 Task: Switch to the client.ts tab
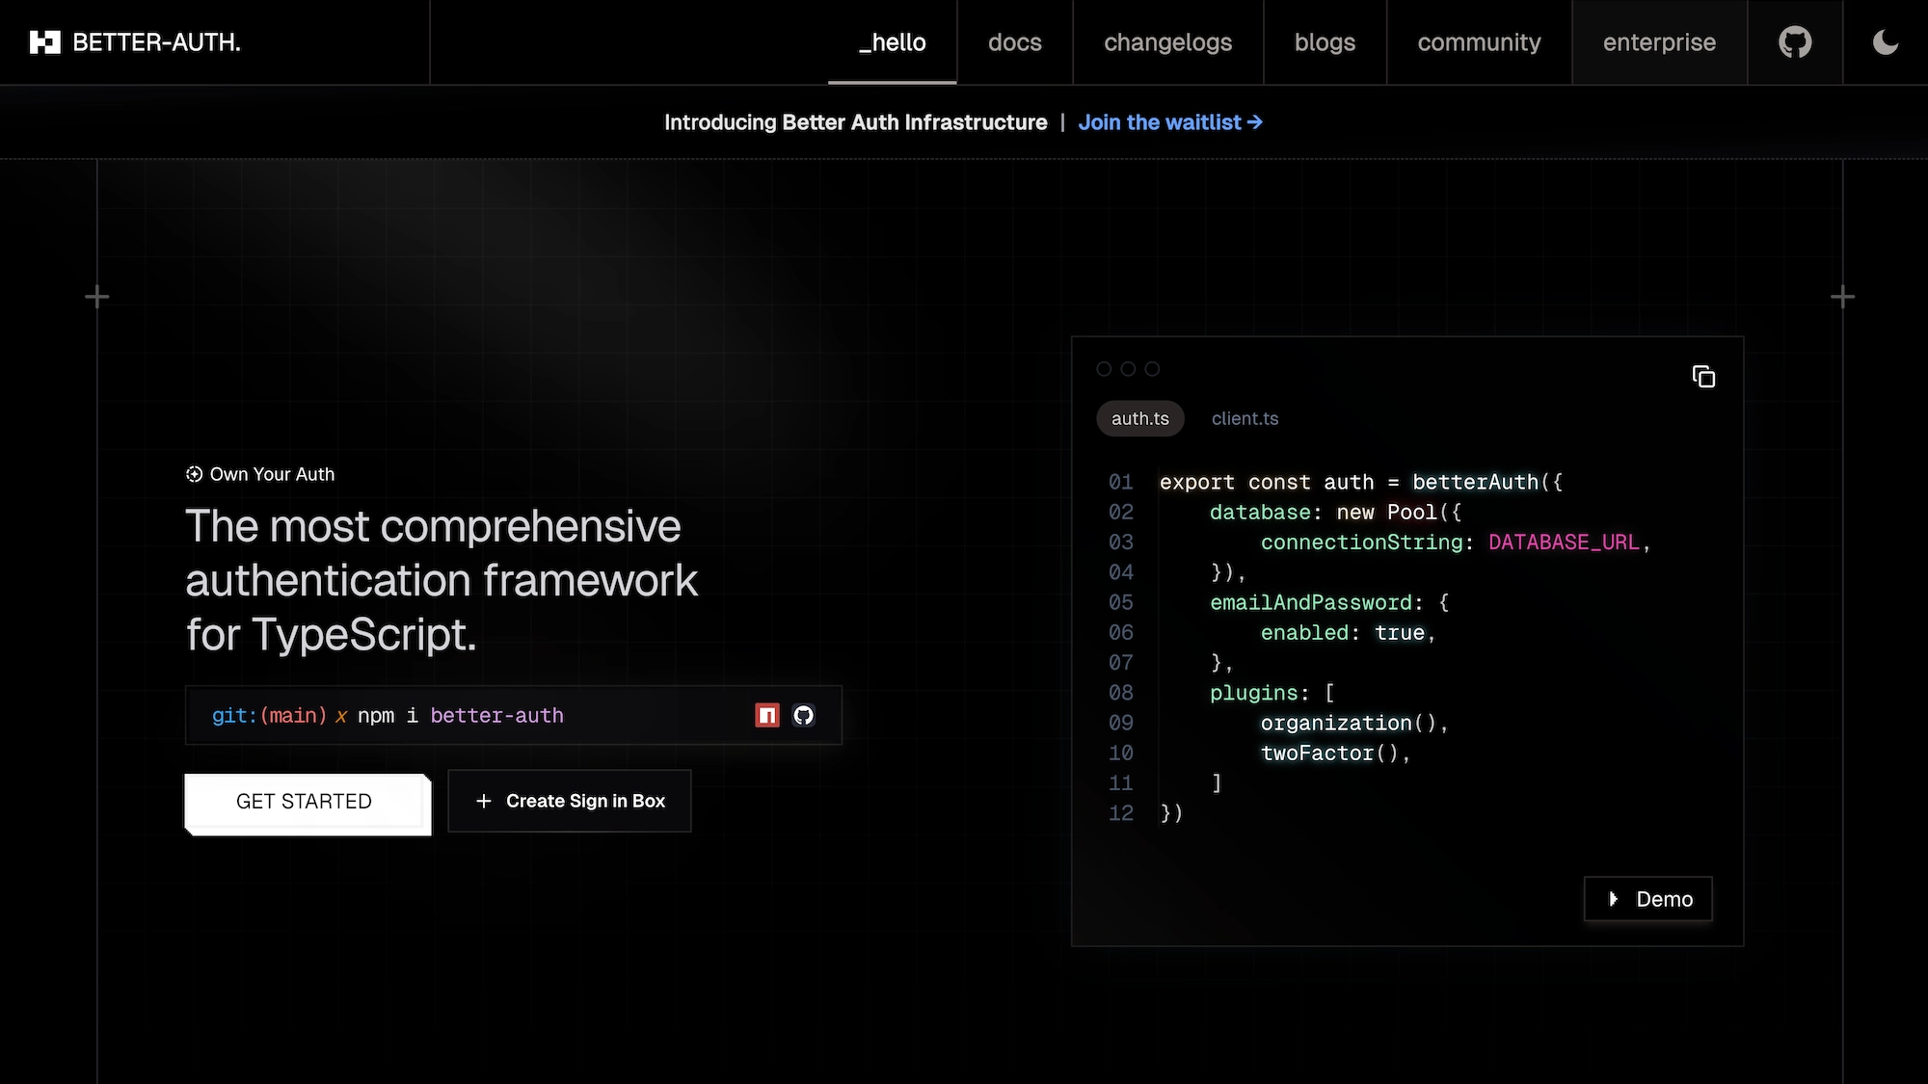1245,418
